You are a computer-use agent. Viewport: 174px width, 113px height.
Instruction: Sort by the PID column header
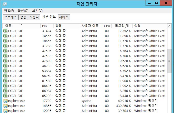[47, 26]
